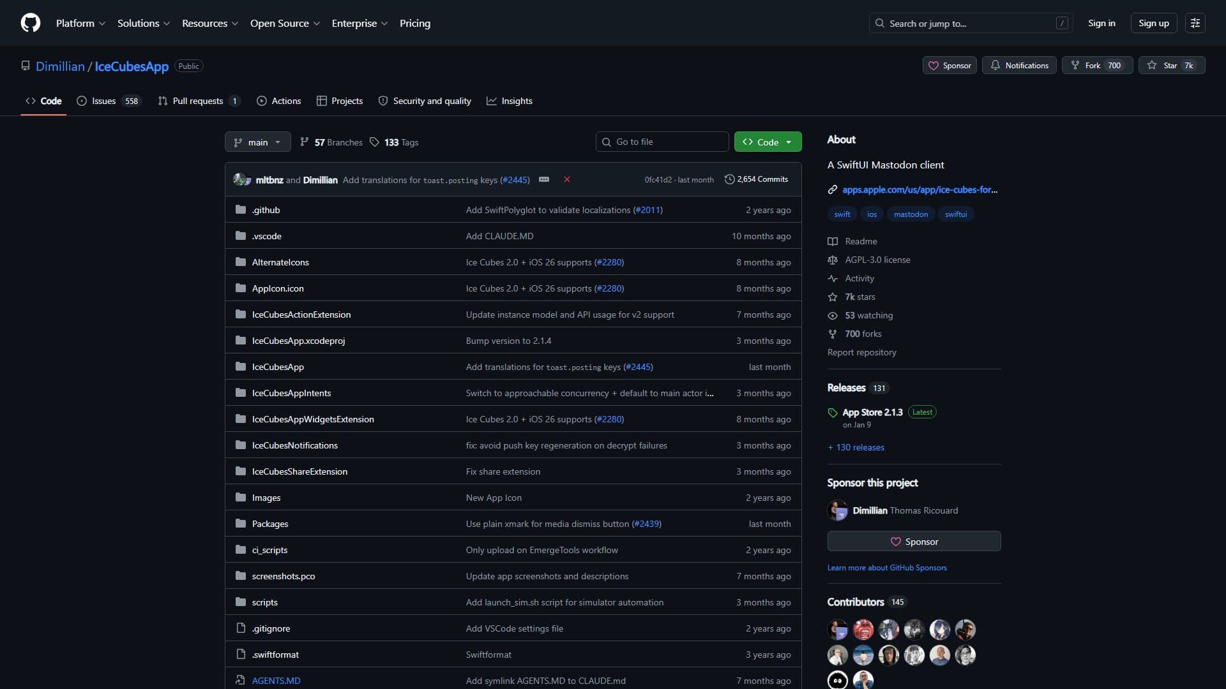Click the Sign in link
This screenshot has width=1226, height=689.
tap(1101, 23)
